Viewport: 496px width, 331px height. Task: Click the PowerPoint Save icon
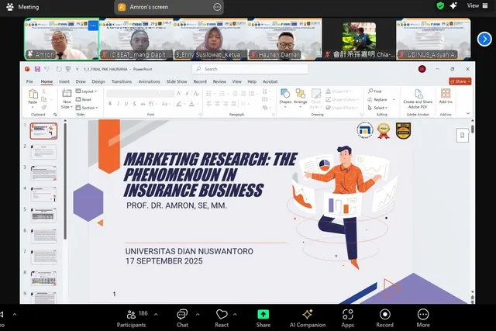click(x=37, y=69)
